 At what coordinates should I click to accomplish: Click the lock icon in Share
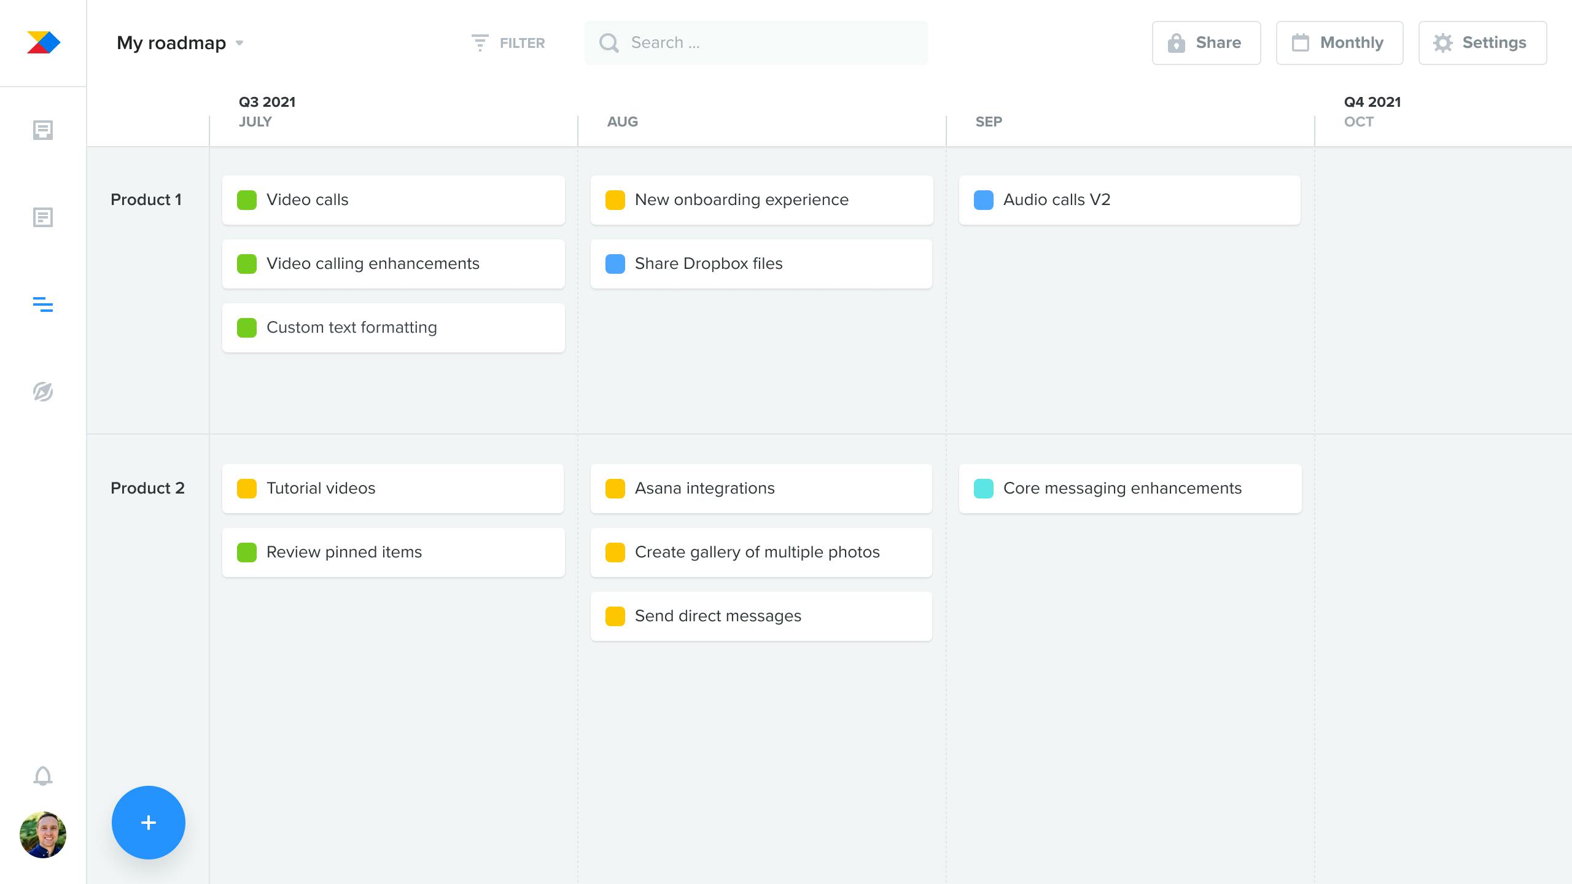[1177, 43]
